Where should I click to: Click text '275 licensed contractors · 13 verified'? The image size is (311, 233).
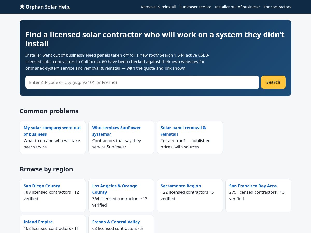tap(257, 195)
